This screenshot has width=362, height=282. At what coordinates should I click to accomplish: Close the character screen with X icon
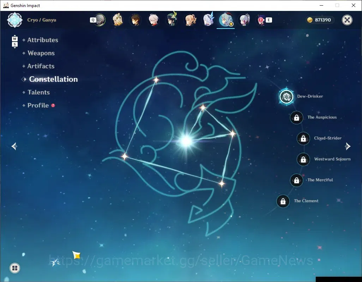point(347,20)
